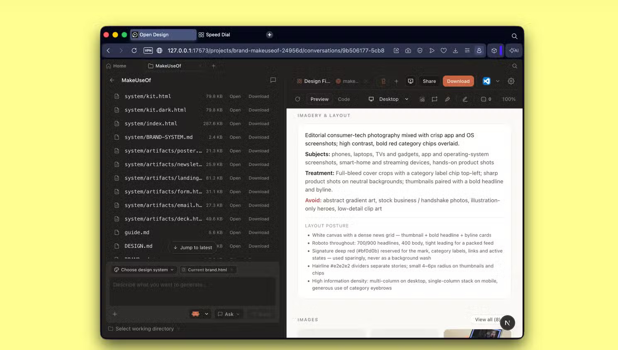Viewport: 618px width, 350px height.
Task: Click the 100% zoom level
Action: coord(509,99)
